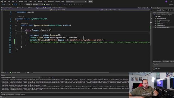Viewport: 174px width, 98px height.
Task: Open the Async project navigation dropdown
Action: pos(25,10)
